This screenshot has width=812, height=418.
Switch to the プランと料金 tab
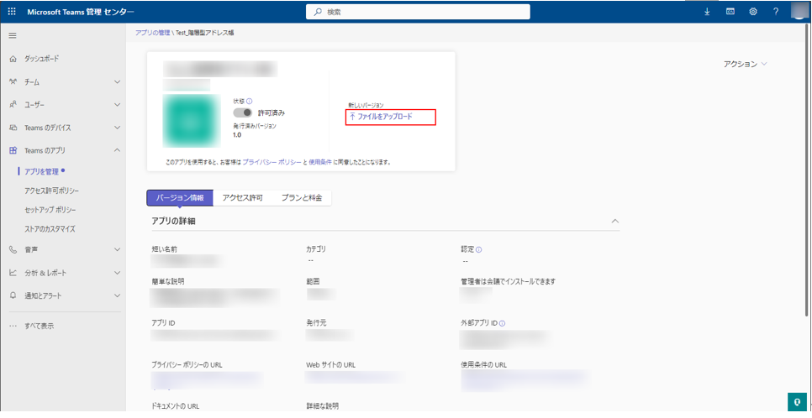point(302,197)
